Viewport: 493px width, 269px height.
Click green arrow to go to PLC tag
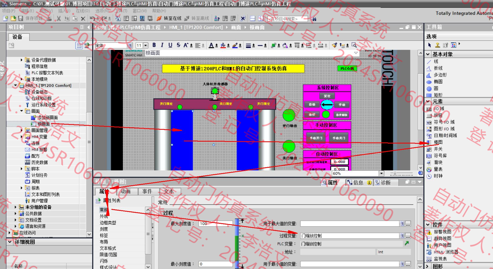click(407, 243)
